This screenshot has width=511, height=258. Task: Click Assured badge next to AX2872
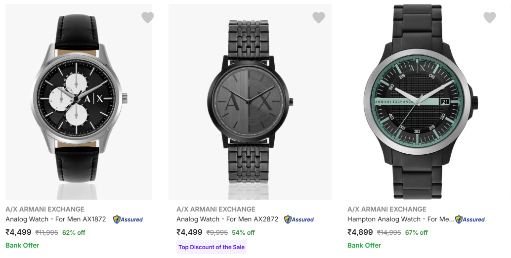[x=299, y=219]
